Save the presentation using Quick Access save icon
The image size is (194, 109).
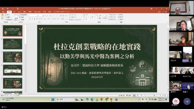coord(3,9)
